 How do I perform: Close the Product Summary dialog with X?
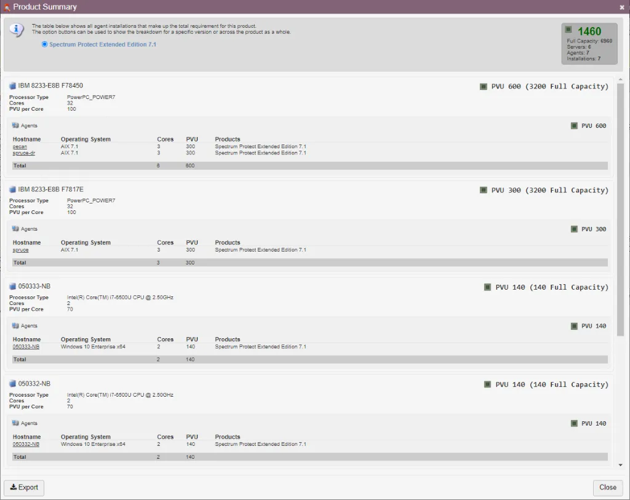pyautogui.click(x=621, y=7)
